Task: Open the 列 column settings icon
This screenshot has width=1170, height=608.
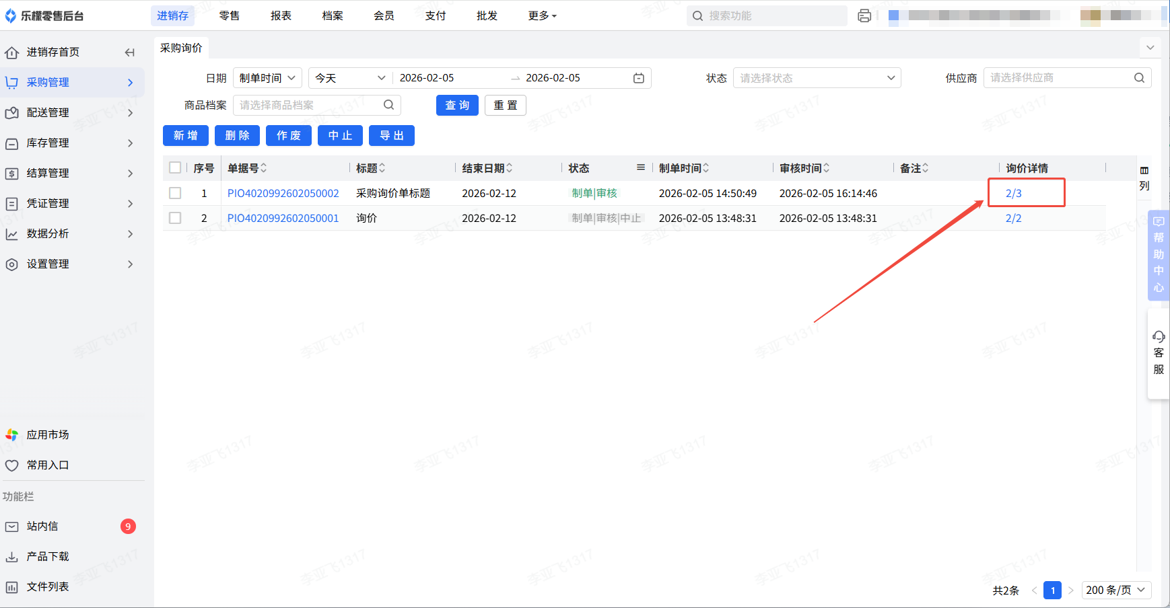Action: 1144,170
